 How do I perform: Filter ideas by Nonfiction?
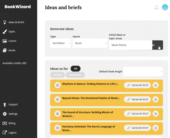click(x=75, y=75)
